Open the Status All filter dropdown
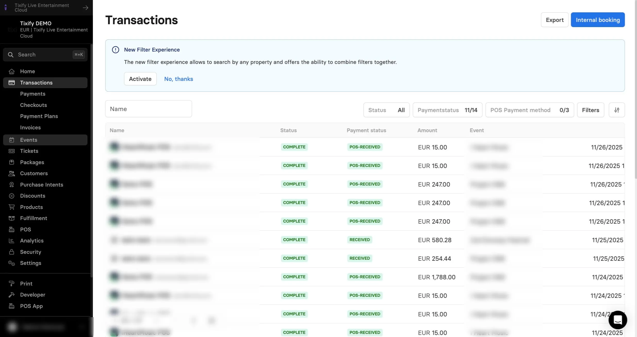 386,110
